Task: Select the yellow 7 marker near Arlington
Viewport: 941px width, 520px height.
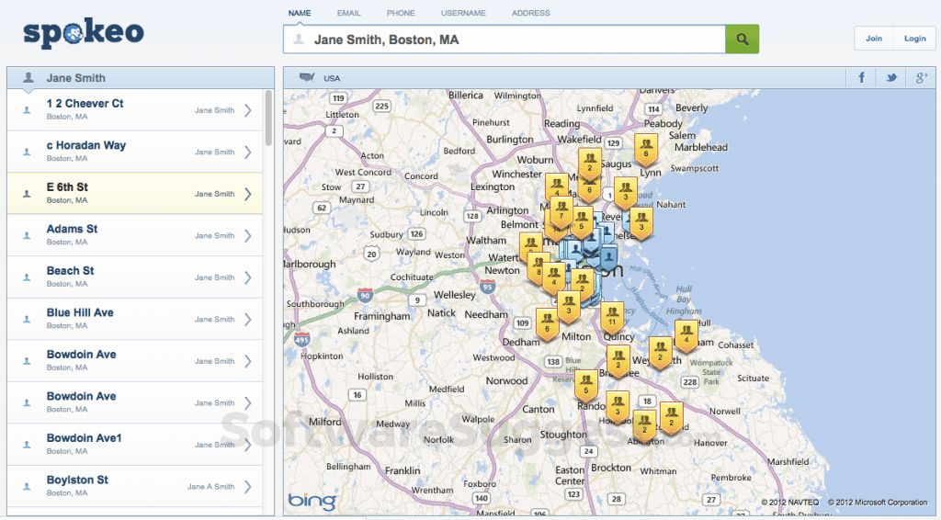Action: pos(561,211)
